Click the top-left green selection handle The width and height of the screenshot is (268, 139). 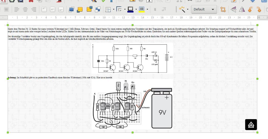pyautogui.click(x=8, y=25)
